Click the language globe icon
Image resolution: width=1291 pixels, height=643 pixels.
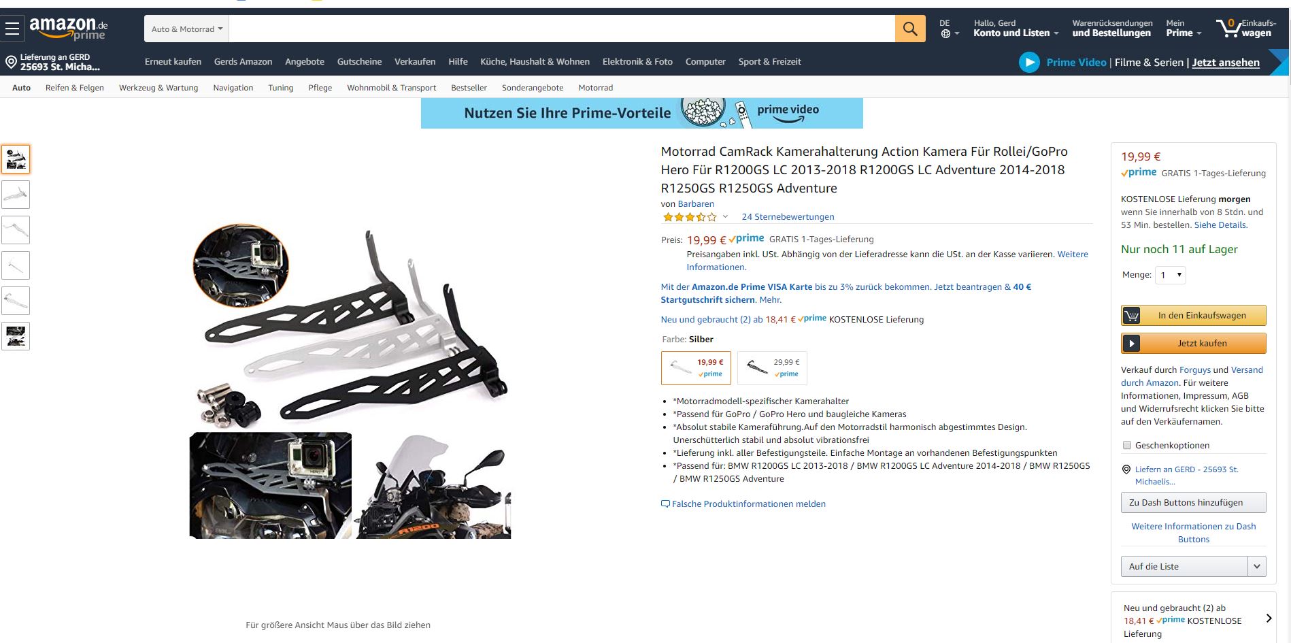click(x=945, y=33)
